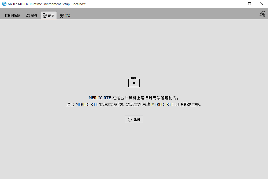
Task: Click the empty tab bar area right of I/O
Action: pos(161,15)
